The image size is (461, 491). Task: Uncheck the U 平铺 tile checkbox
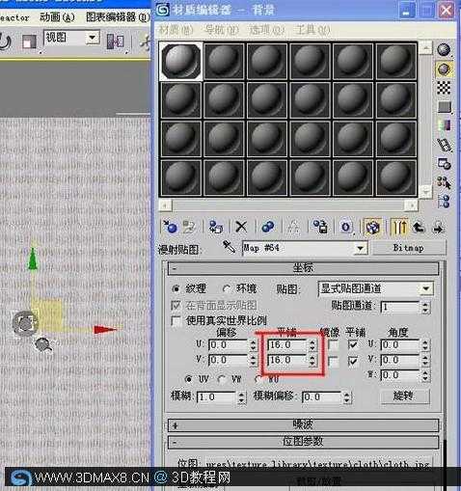coord(353,345)
